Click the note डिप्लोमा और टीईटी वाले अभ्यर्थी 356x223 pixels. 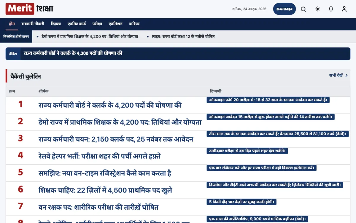[x=275, y=185]
